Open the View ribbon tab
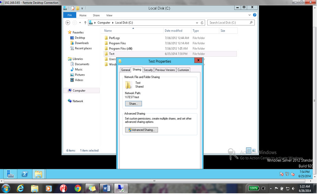 (x=109, y=15)
